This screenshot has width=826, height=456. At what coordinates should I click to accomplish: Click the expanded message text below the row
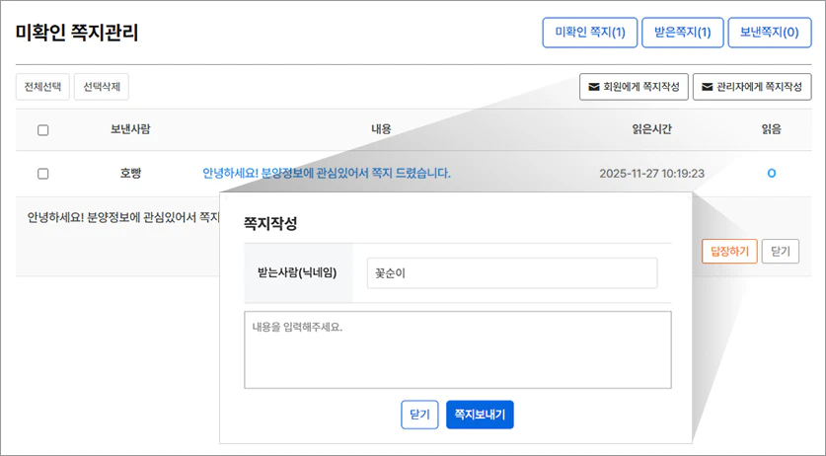click(x=123, y=217)
